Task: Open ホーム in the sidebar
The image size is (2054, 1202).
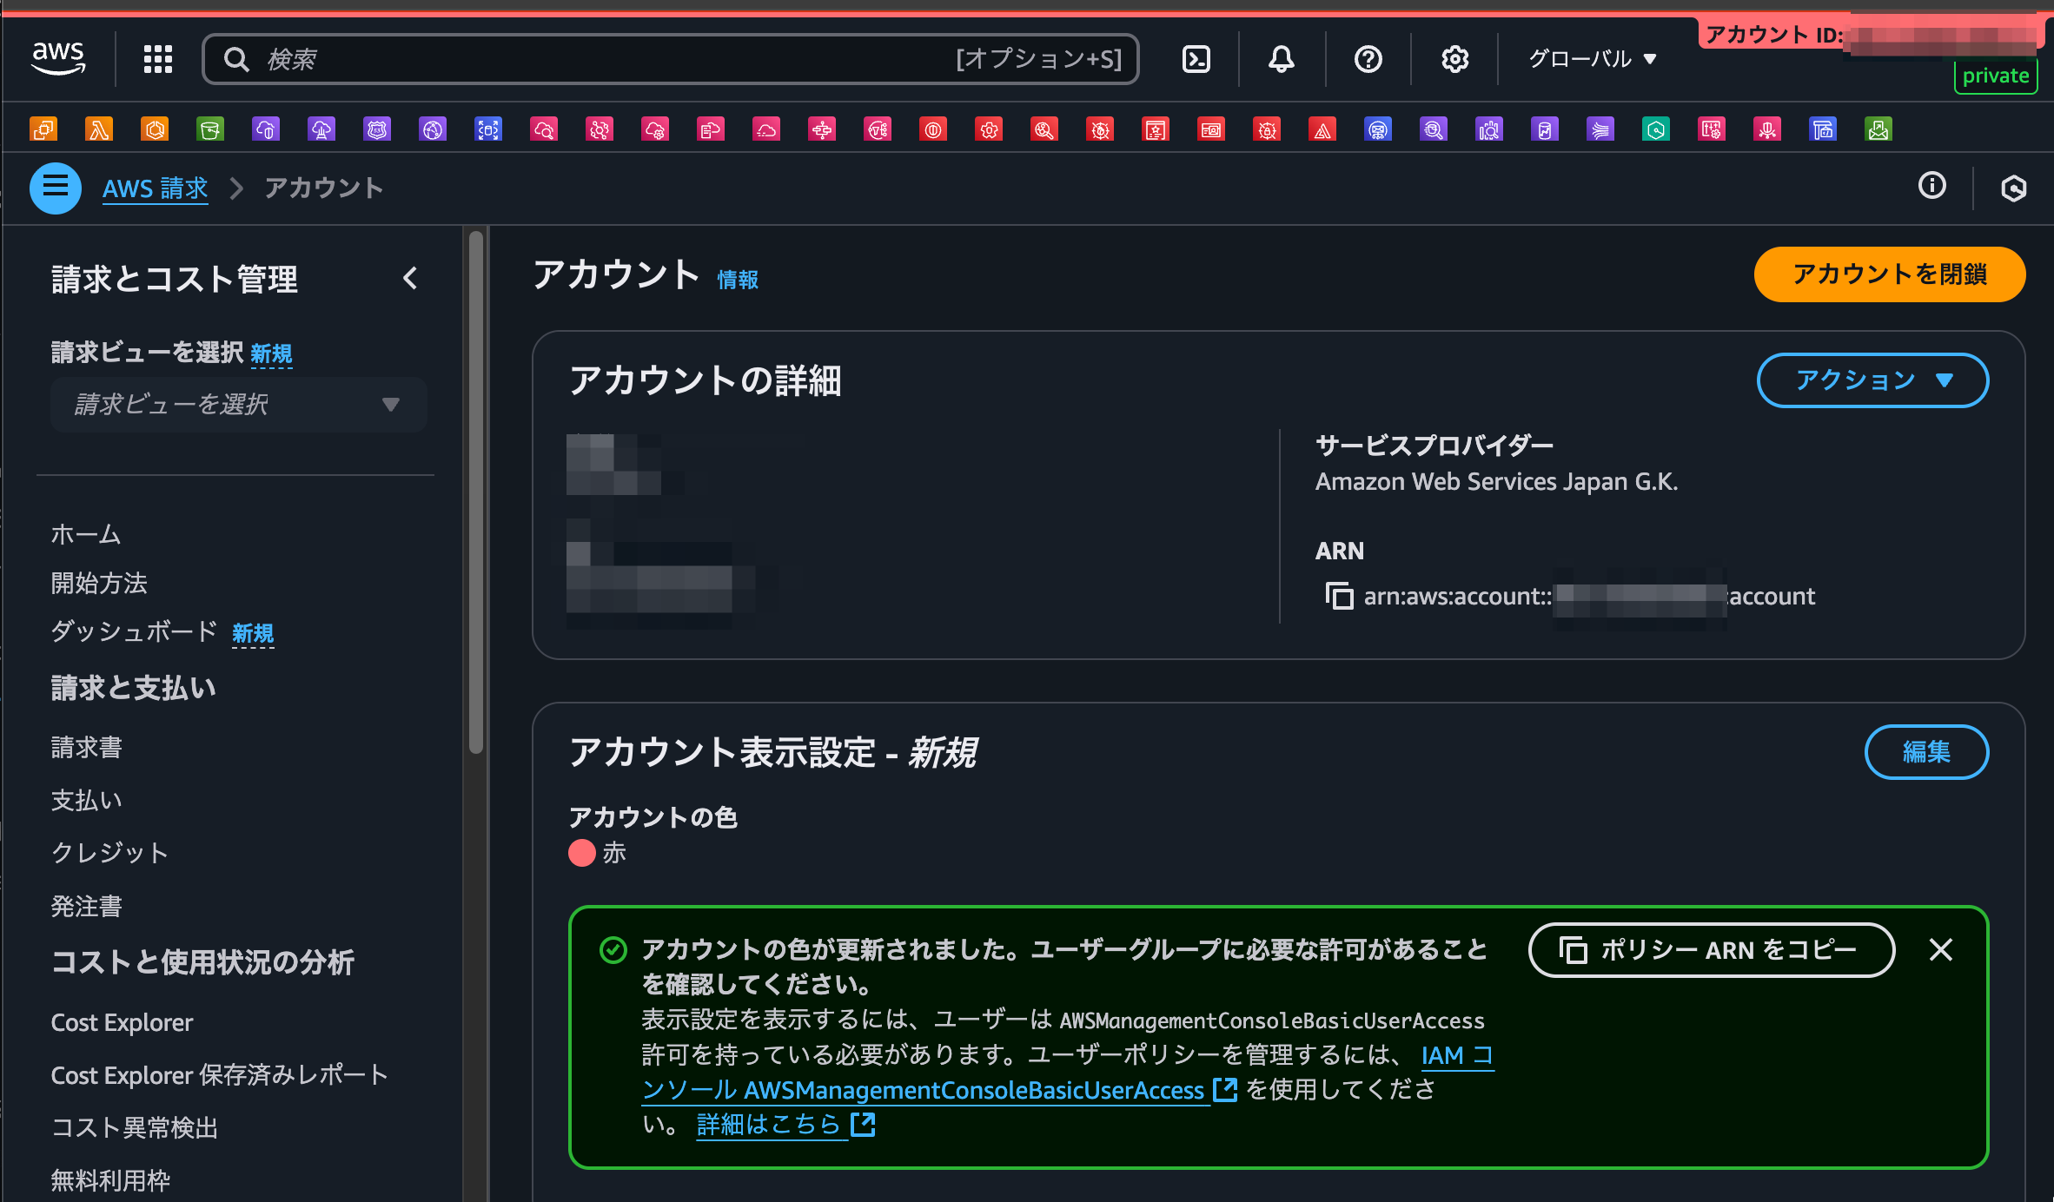Action: click(85, 533)
